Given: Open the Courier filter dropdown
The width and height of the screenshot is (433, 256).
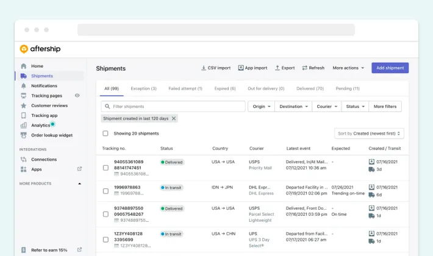Looking at the screenshot, I should (x=327, y=107).
